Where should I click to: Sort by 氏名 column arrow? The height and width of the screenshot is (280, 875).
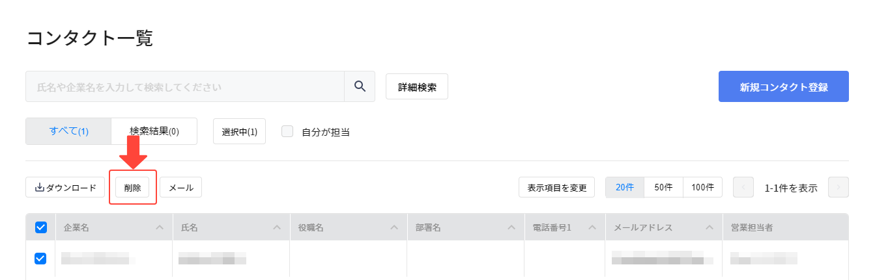(277, 227)
